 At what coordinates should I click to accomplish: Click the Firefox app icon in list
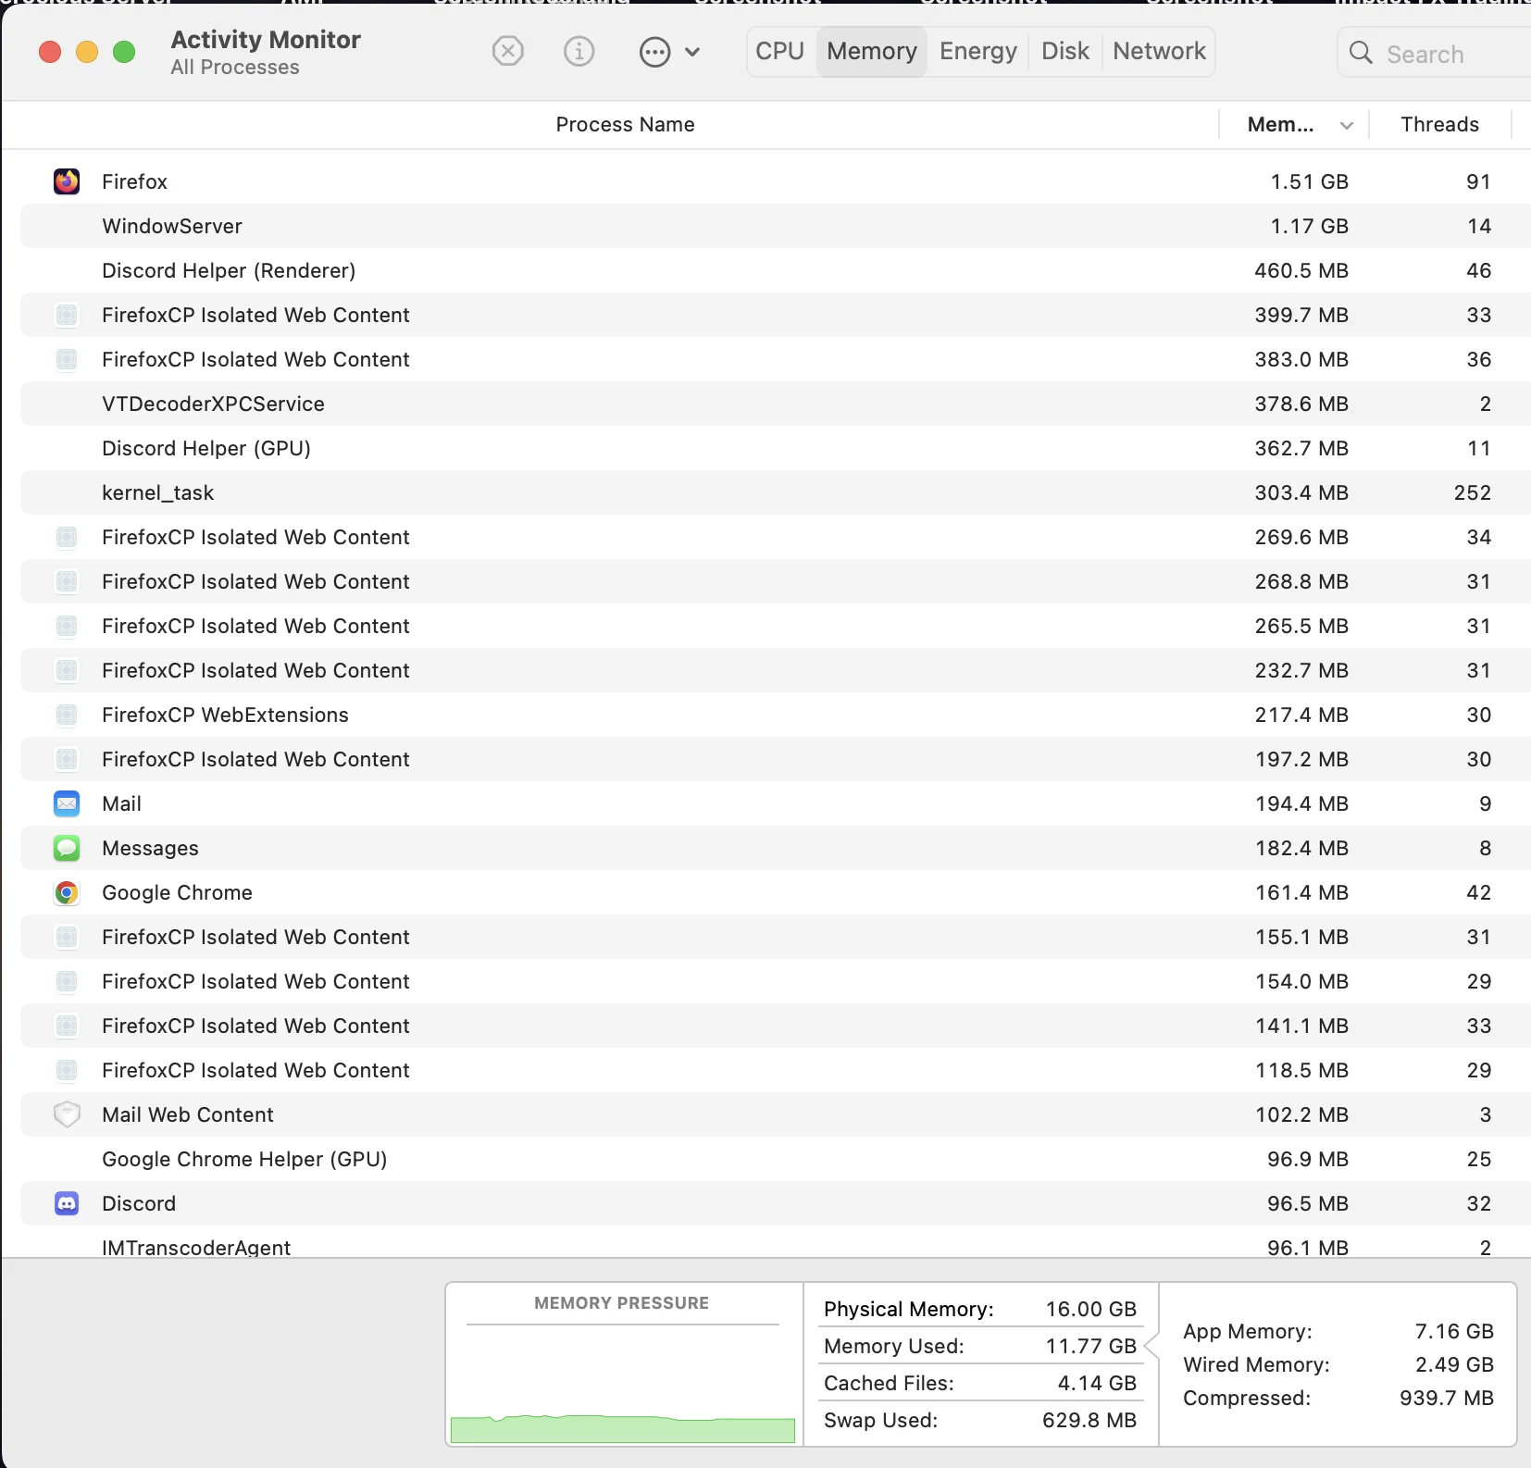tap(67, 181)
